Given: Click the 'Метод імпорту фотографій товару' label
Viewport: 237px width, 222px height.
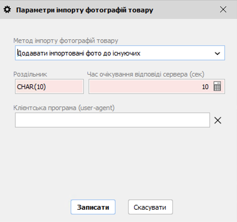Looking at the screenshot, I should 66,40.
